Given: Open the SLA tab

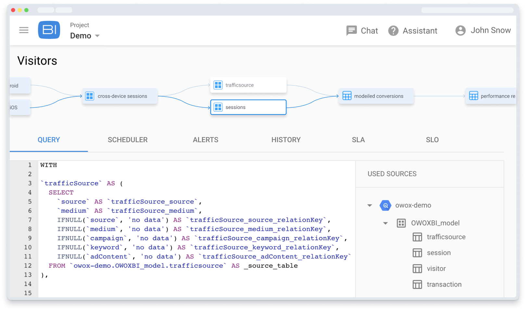Looking at the screenshot, I should [358, 140].
